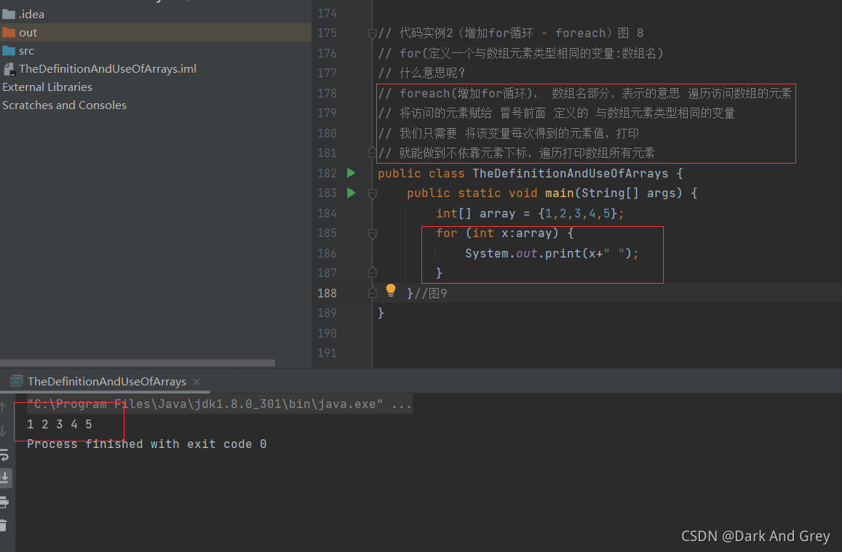Click the java.exe command line in the console
This screenshot has width=842, height=552.
pos(220,404)
